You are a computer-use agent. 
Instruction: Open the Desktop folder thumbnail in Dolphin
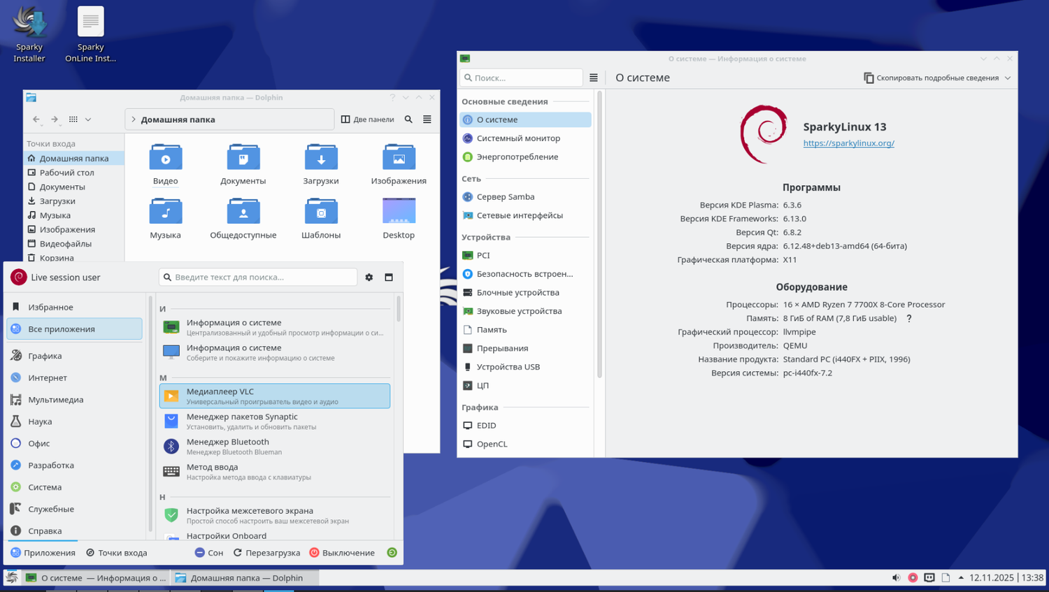(x=399, y=219)
